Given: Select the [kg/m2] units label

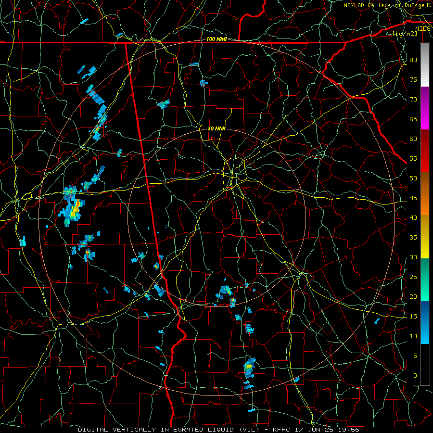Looking at the screenshot, I should (x=405, y=34).
